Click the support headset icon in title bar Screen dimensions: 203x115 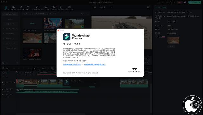(x=171, y=2)
